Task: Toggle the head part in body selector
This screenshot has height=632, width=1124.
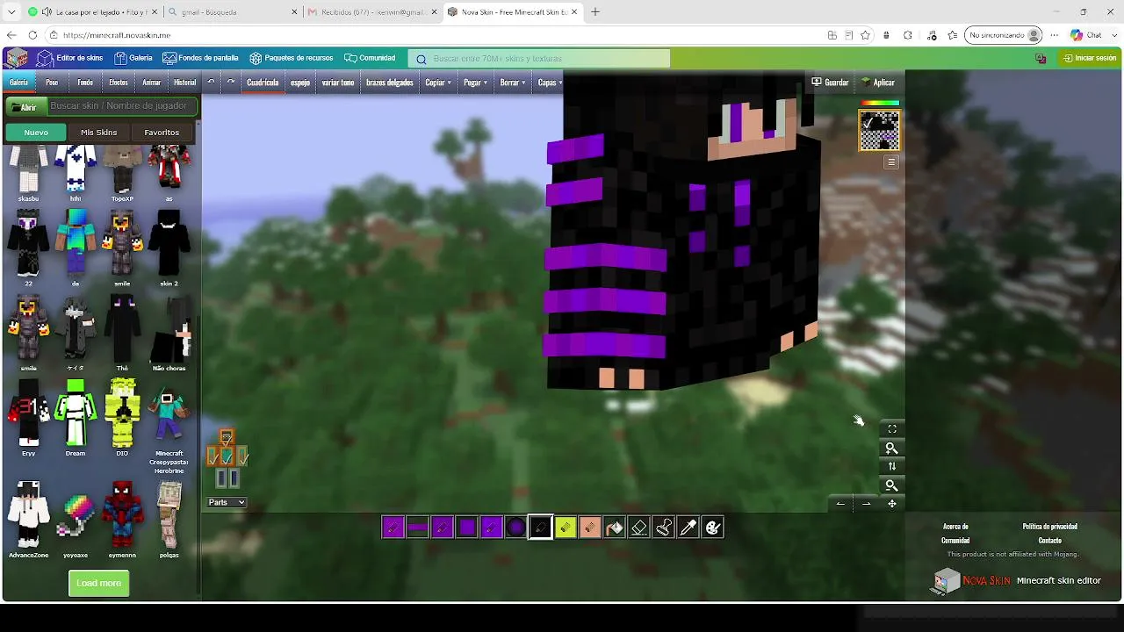Action: (x=227, y=437)
